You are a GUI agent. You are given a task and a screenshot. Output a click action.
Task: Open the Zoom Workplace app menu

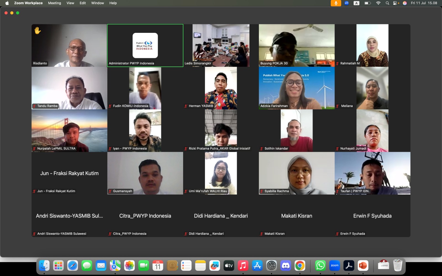coord(28,3)
